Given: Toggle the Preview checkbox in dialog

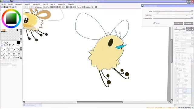Looking at the screenshot, I should [154, 23].
